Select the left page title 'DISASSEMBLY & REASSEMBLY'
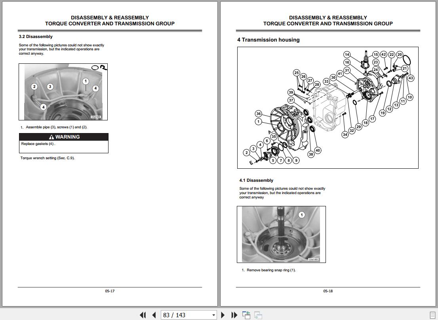 click(110, 17)
